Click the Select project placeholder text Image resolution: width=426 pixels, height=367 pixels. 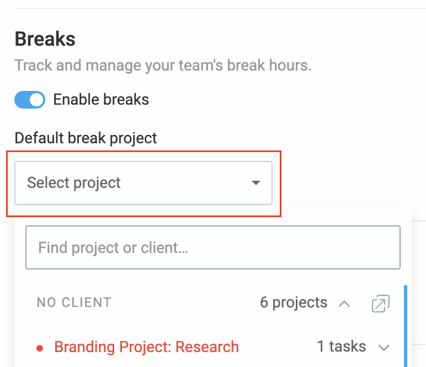click(74, 182)
